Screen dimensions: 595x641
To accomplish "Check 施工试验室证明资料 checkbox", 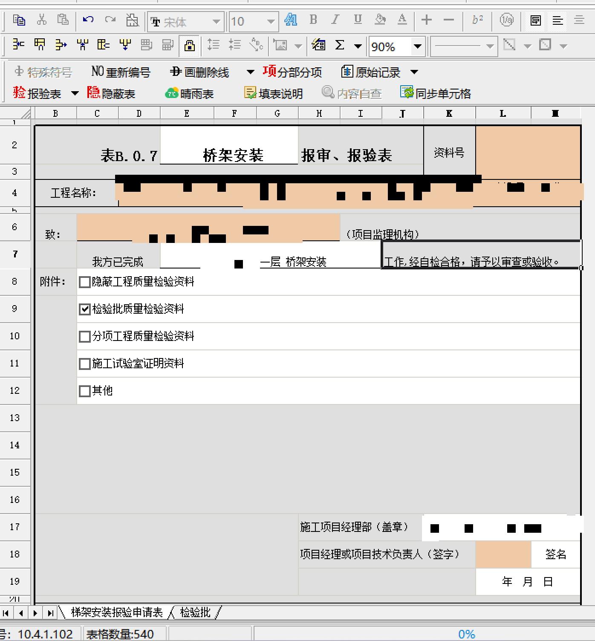I will tap(85, 364).
